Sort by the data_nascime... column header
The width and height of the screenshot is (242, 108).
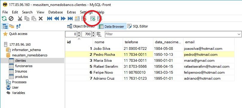(168, 42)
